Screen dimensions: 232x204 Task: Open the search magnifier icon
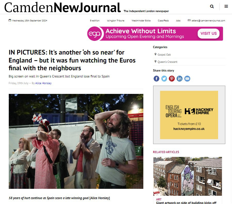click(x=212, y=6)
